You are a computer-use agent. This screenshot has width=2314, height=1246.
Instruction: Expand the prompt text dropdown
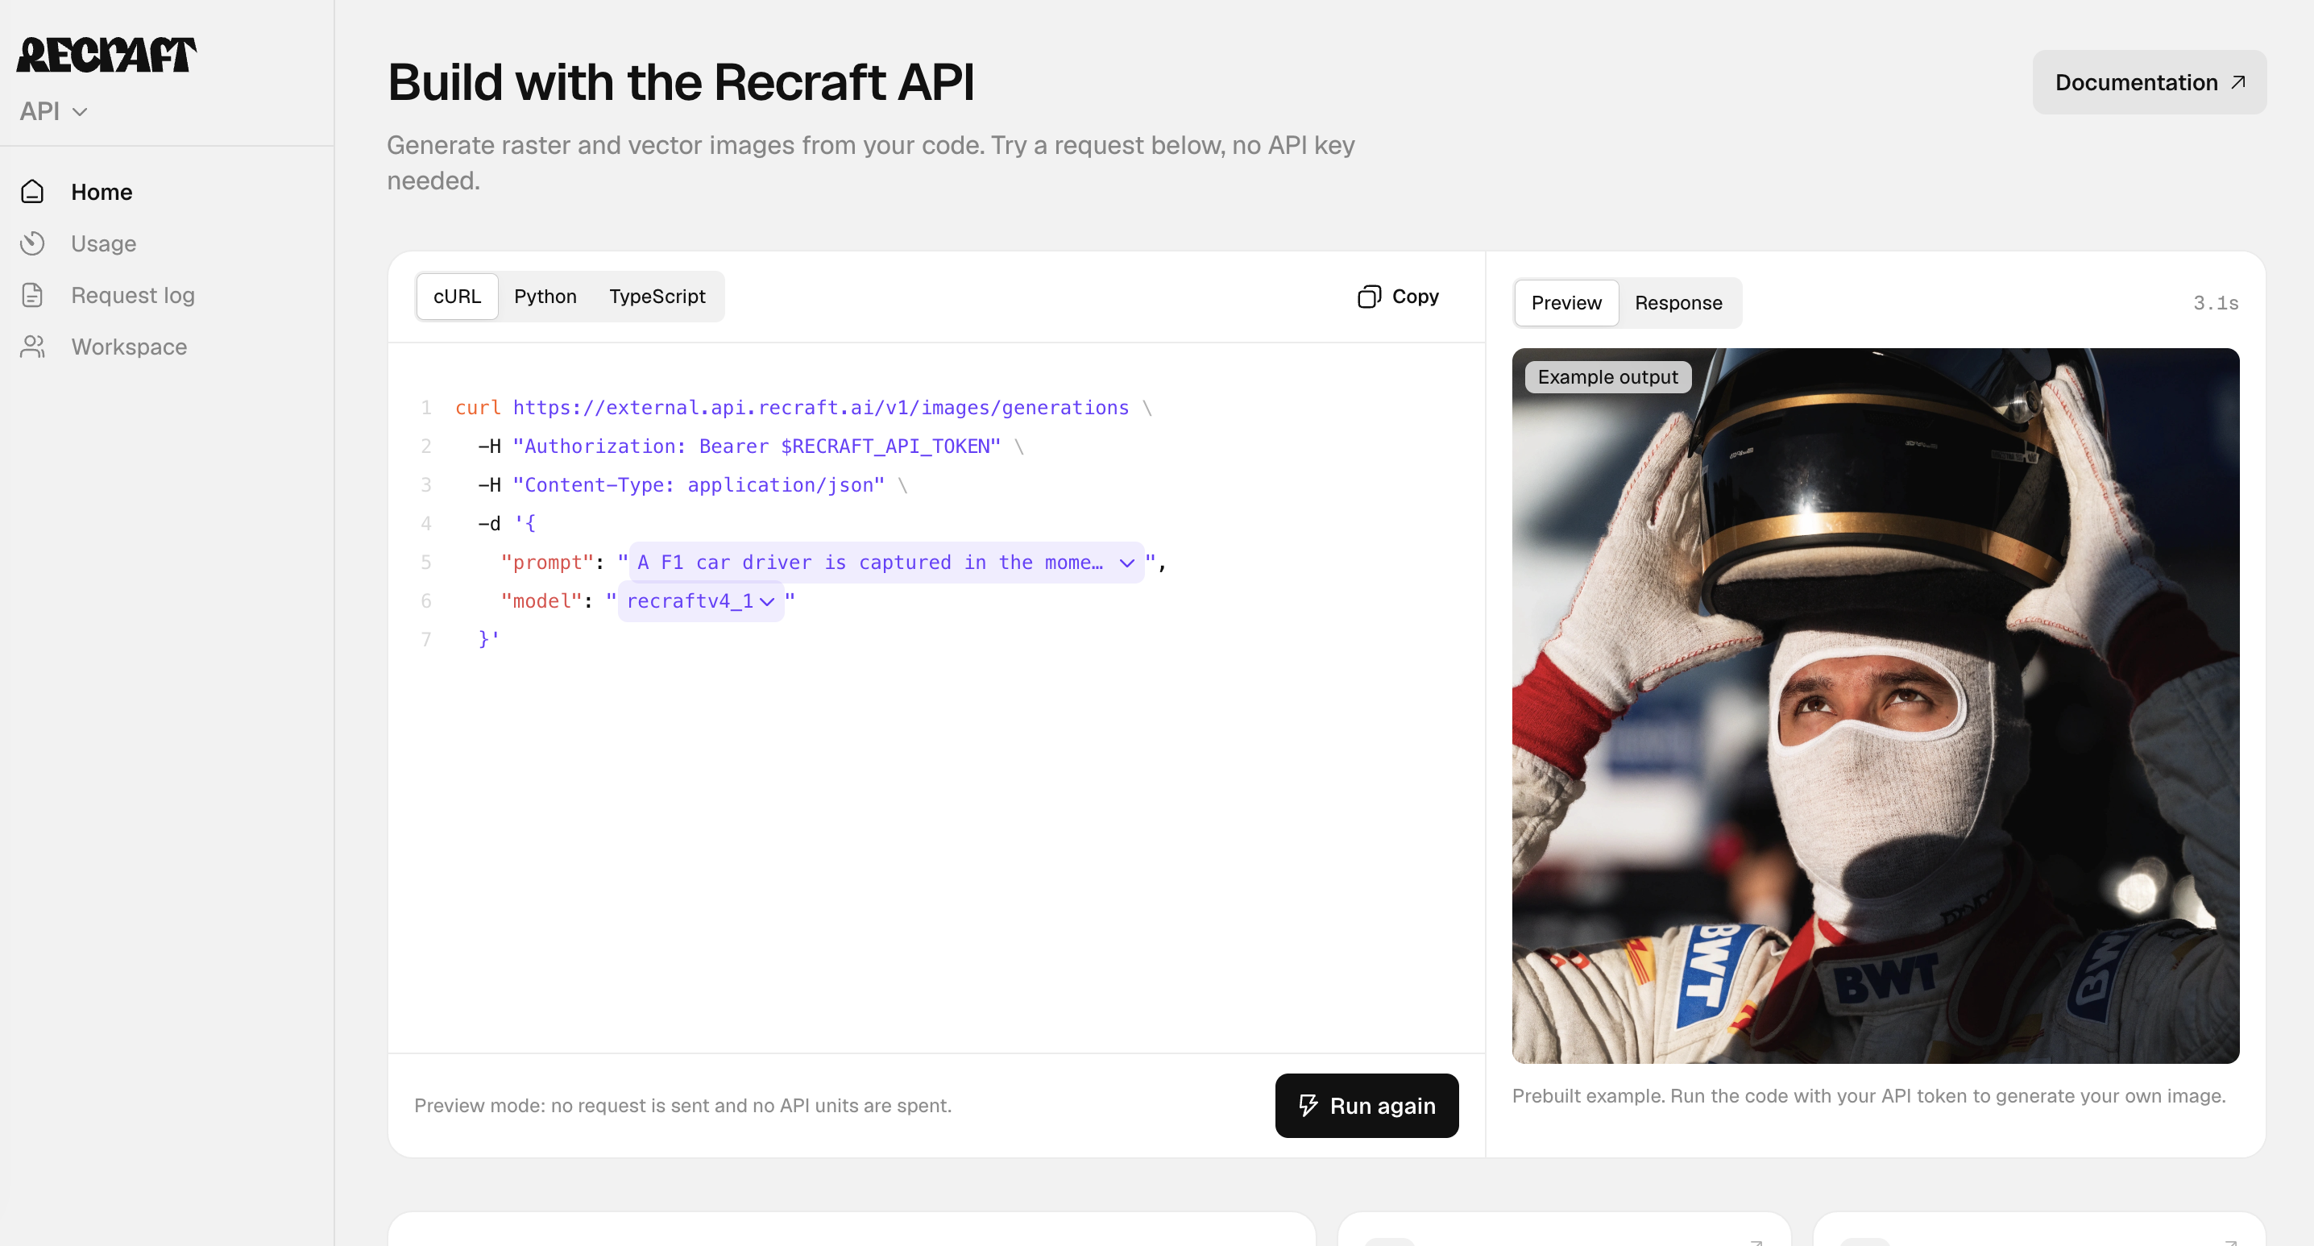885,563
